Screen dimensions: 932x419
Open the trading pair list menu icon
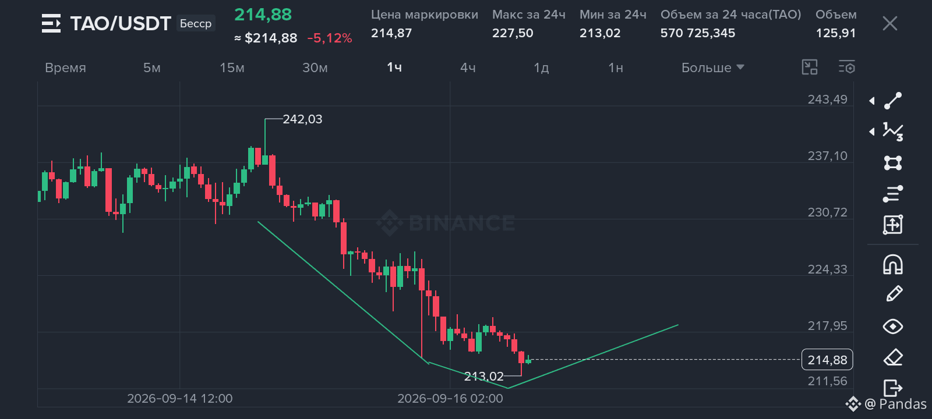[51, 23]
